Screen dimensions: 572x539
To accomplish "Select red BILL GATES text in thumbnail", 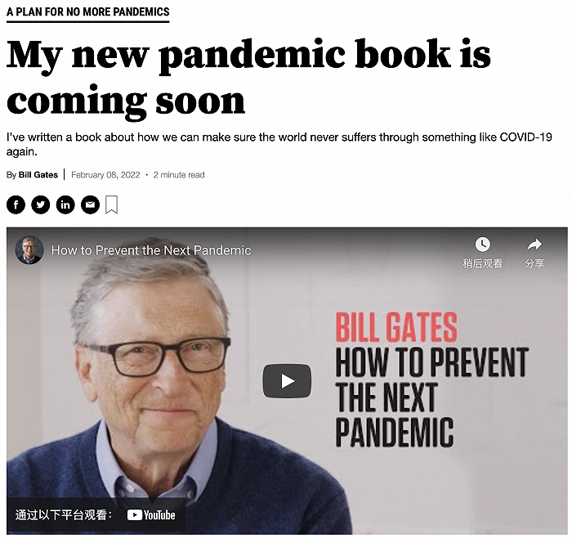I will pyautogui.click(x=395, y=327).
